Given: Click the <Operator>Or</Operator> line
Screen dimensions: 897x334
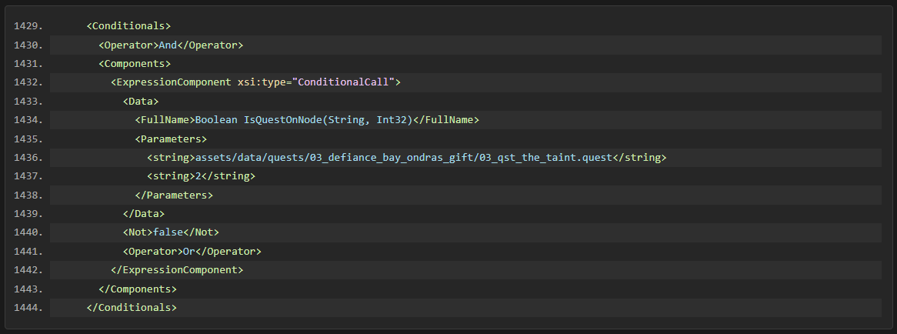Looking at the screenshot, I should coord(192,252).
